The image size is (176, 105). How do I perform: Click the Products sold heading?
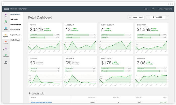click(37, 93)
